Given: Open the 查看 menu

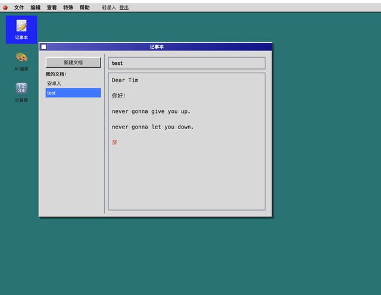Looking at the screenshot, I should tap(52, 8).
